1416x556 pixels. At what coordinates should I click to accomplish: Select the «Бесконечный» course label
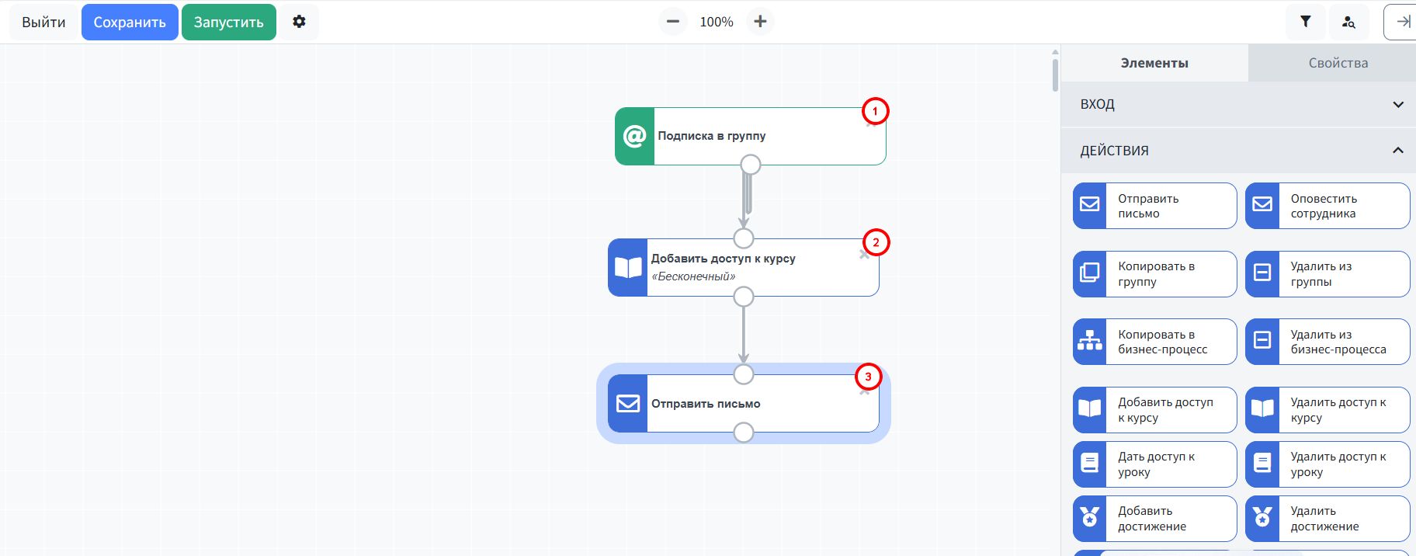[x=693, y=276]
